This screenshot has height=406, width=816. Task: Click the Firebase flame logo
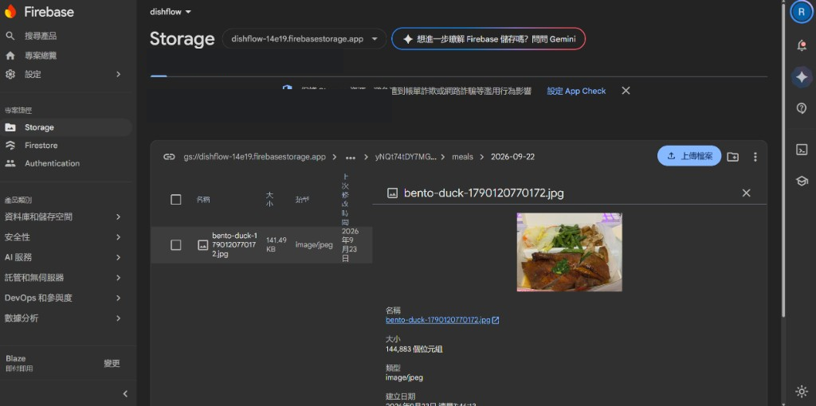coord(10,11)
